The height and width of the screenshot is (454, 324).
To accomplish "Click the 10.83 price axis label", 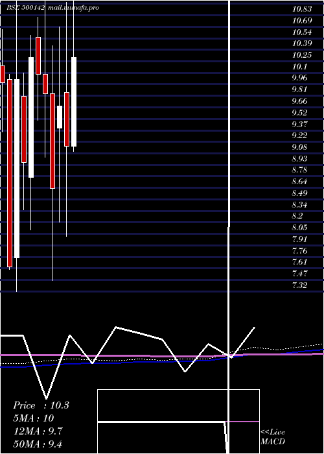I will [302, 9].
